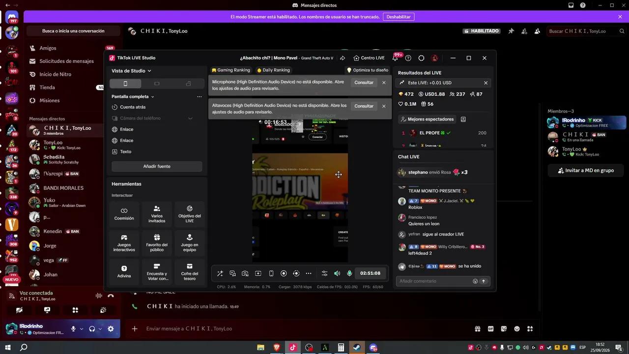The width and height of the screenshot is (629, 354).
Task: Open the Favorito del público tool
Action: 157,243
